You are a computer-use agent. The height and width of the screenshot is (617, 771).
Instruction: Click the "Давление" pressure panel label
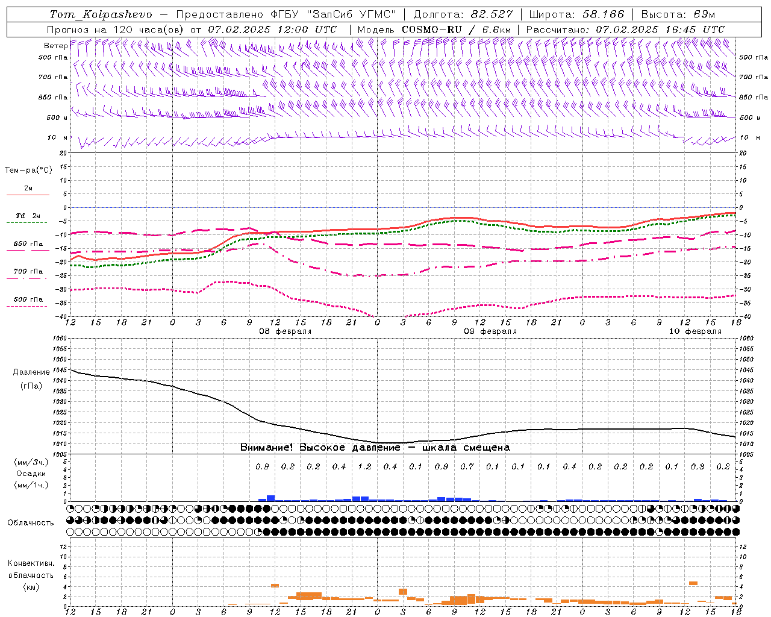30,372
